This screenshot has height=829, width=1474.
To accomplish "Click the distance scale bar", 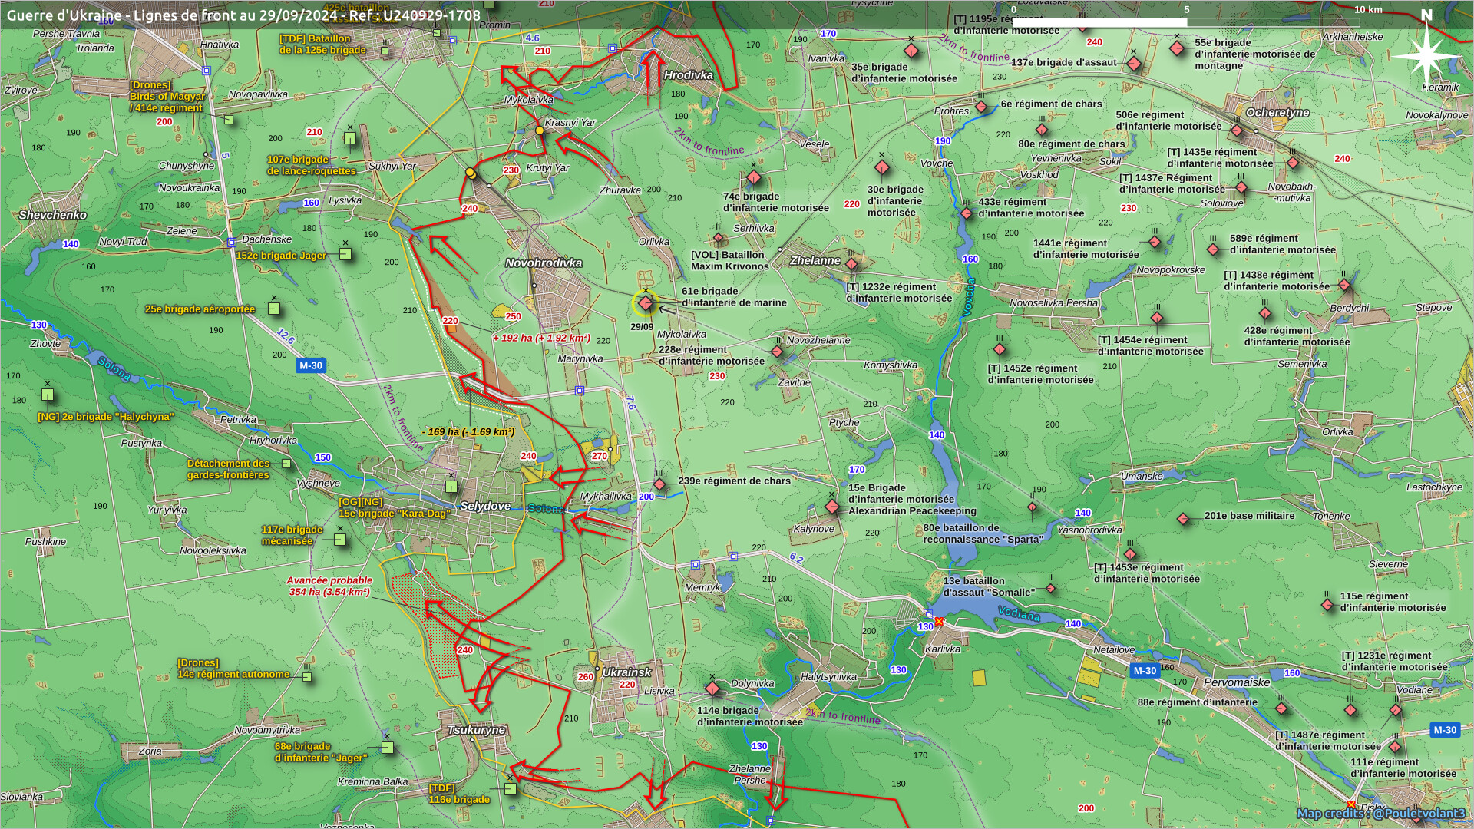I will (x=1186, y=21).
